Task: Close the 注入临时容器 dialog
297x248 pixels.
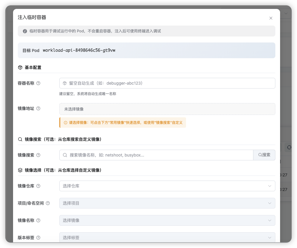Action: (271, 18)
